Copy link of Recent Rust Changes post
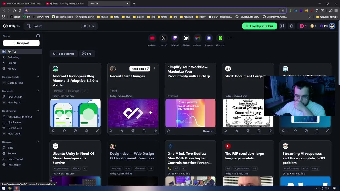Image resolution: width=340 pixels, height=191 pixels. 155,131
